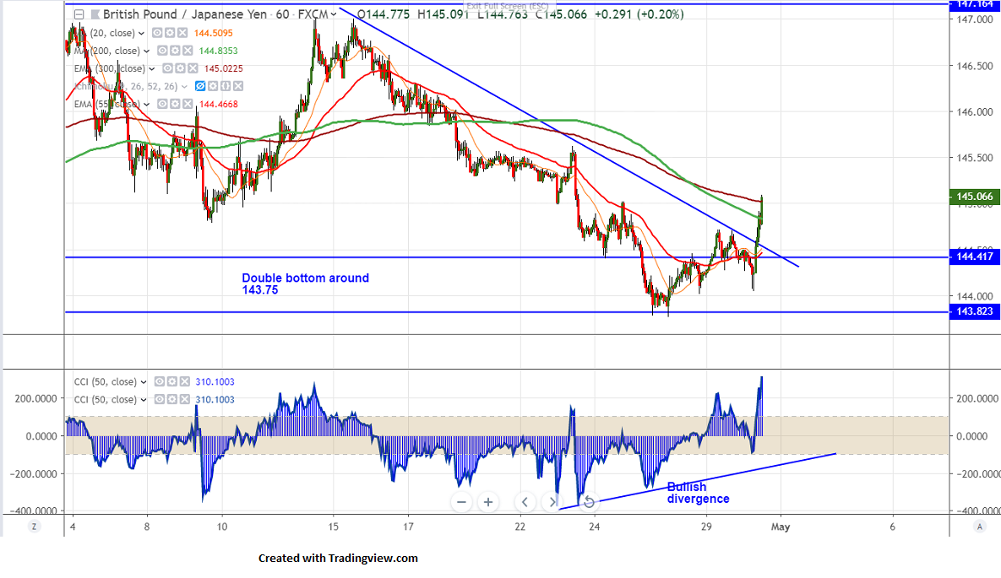The image size is (1001, 578).
Task: Expand the EMA (55, close) dropdown arrow
Action: 146,105
